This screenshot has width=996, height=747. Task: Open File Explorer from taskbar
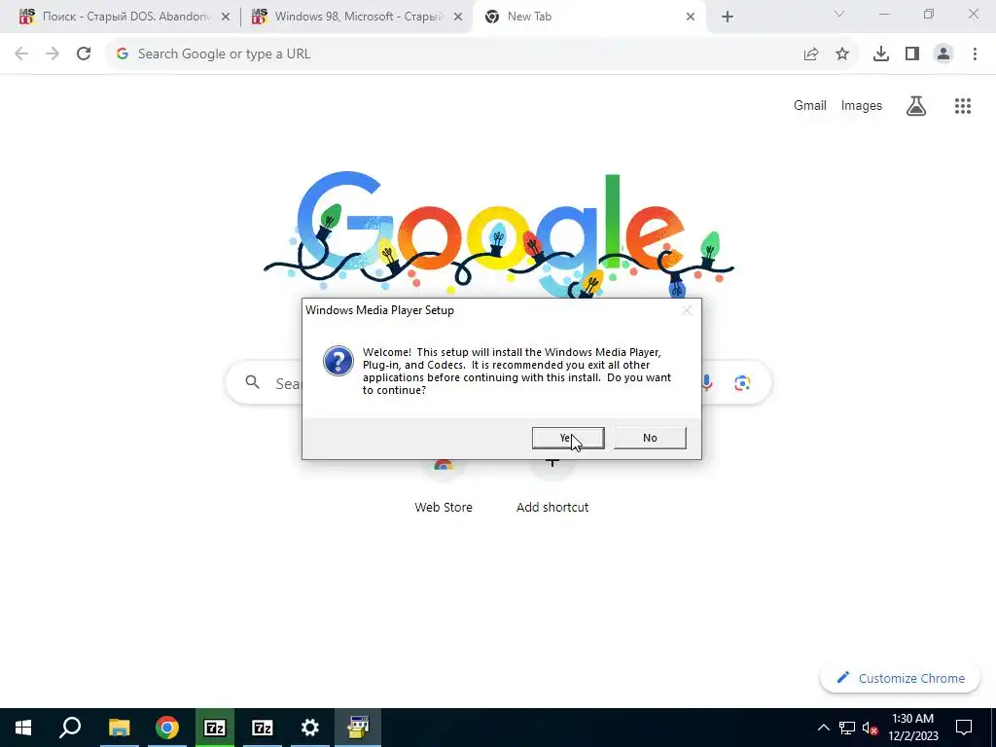point(119,728)
